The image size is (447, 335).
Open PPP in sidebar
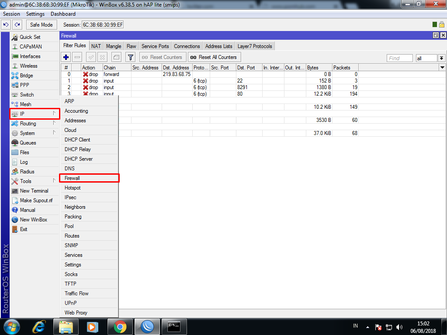pos(35,85)
